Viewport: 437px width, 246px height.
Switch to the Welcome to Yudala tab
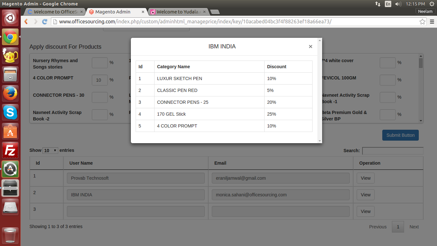(x=179, y=12)
